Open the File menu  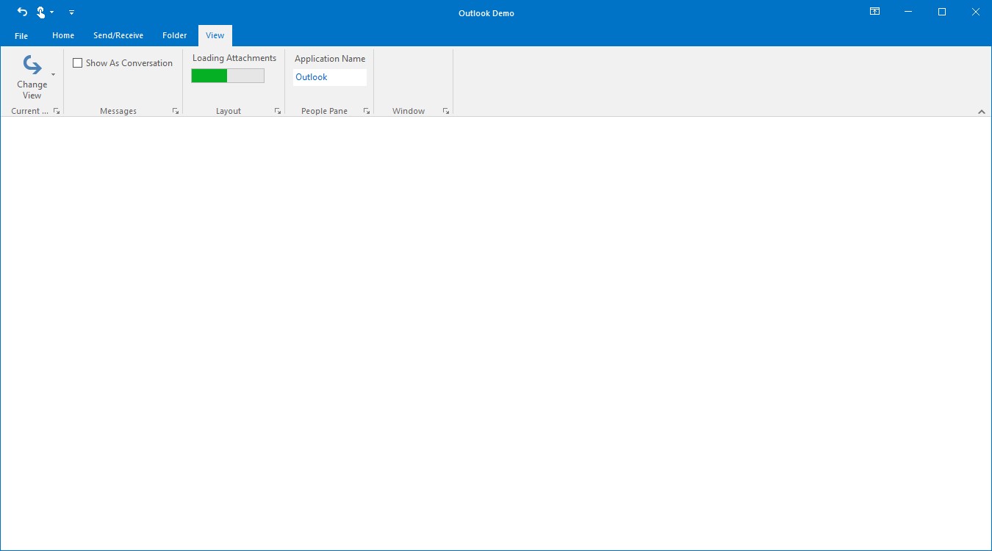pos(21,35)
